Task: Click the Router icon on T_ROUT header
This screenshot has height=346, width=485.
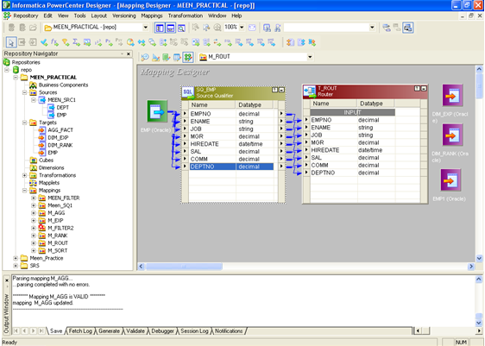Action: (x=310, y=91)
